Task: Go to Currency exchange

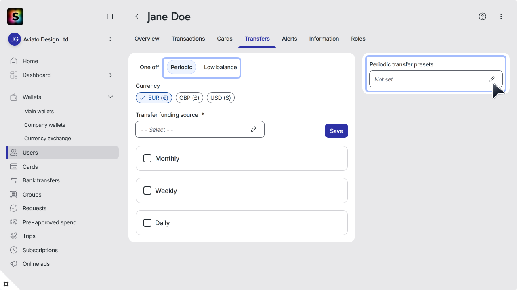Action: point(47,138)
